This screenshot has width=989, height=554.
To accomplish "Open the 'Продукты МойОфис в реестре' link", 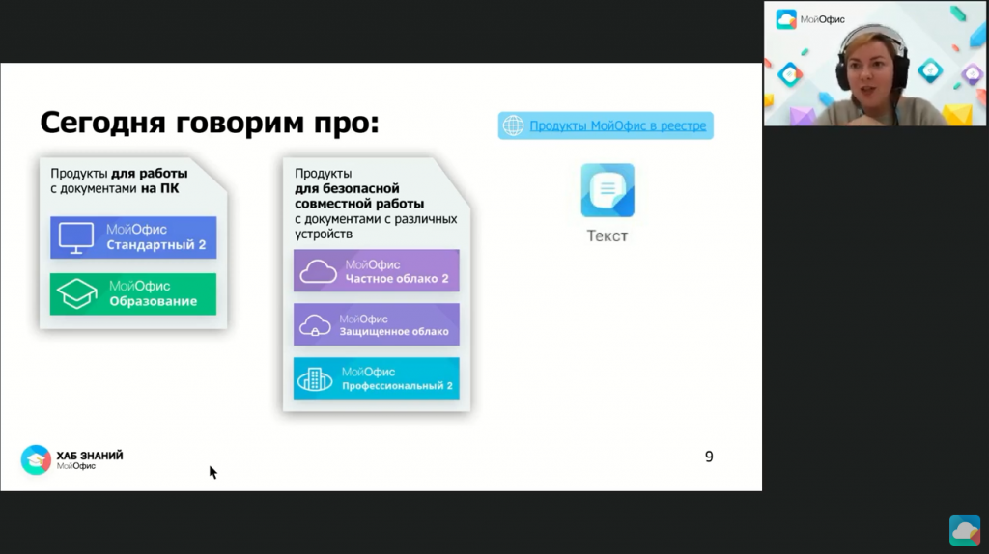I will pyautogui.click(x=617, y=126).
